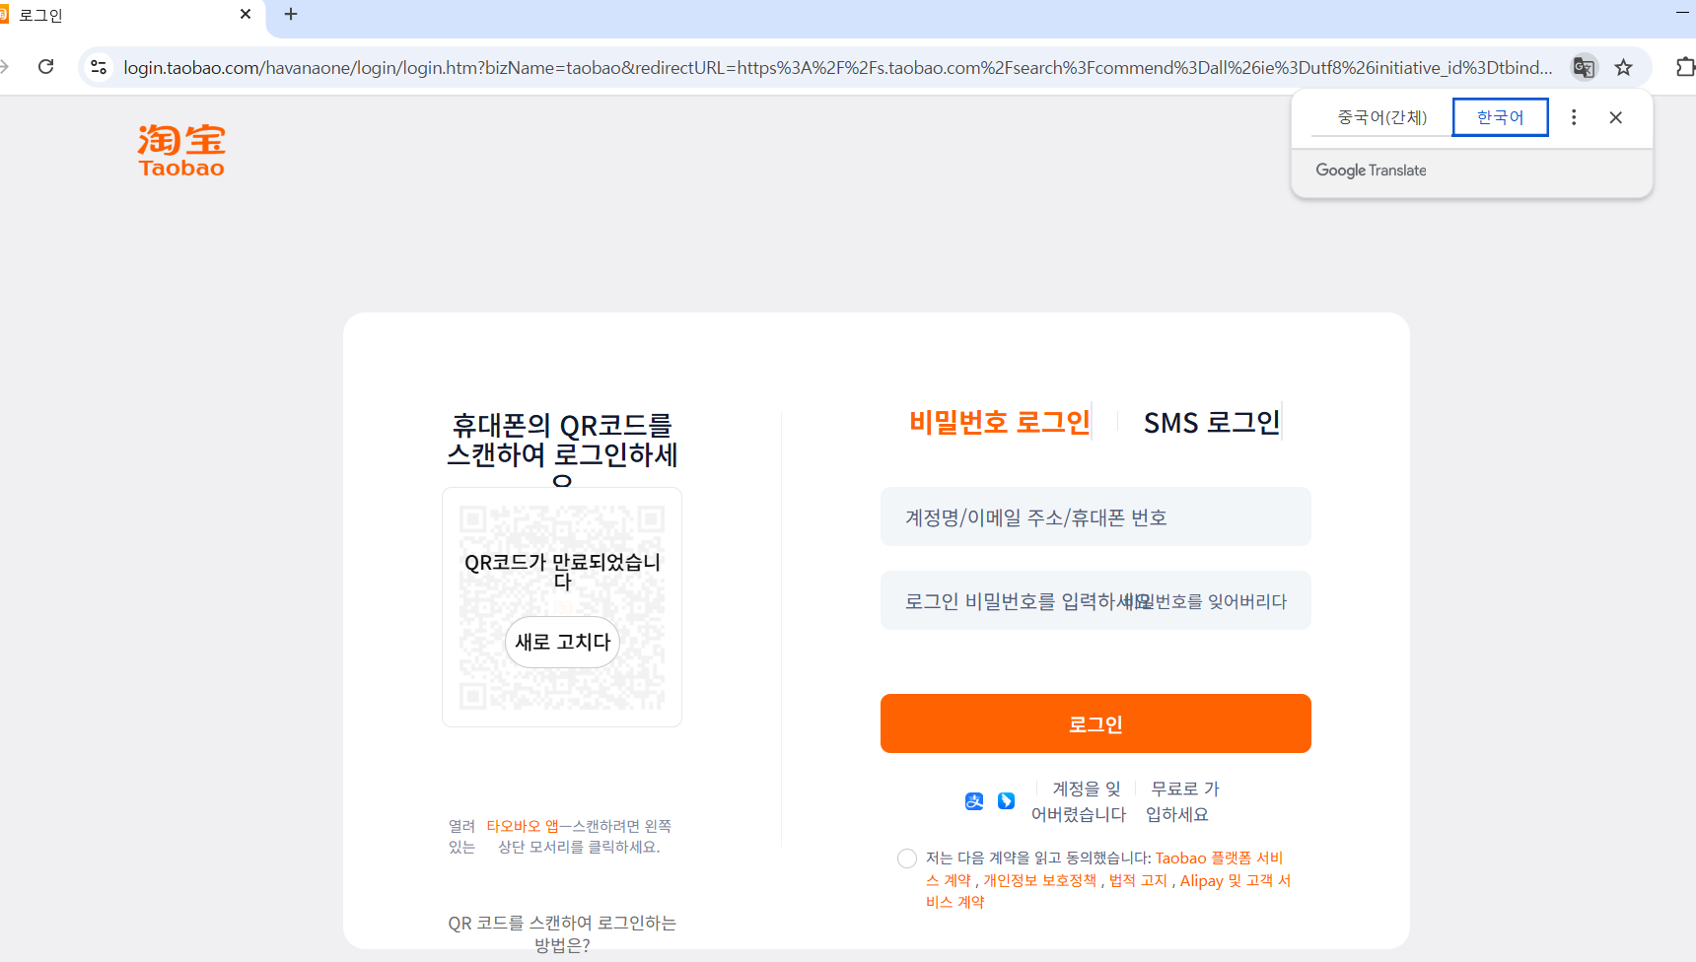Open Alipay 및 고객 서비스 계약 link

[1236, 880]
